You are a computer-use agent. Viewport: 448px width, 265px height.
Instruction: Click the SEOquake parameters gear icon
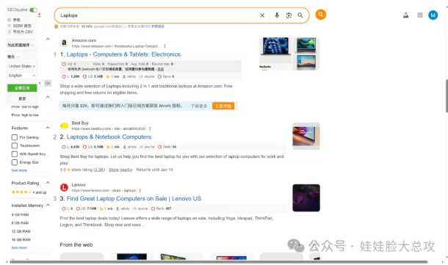[9, 20]
